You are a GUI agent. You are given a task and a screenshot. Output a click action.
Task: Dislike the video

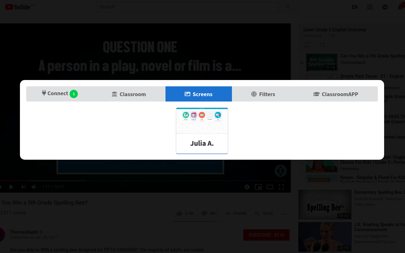click(x=209, y=213)
